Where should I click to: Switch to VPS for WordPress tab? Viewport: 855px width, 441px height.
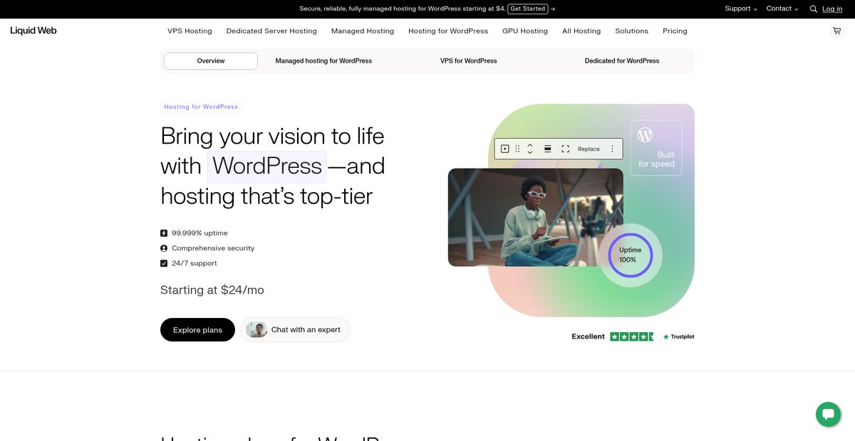pyautogui.click(x=469, y=61)
